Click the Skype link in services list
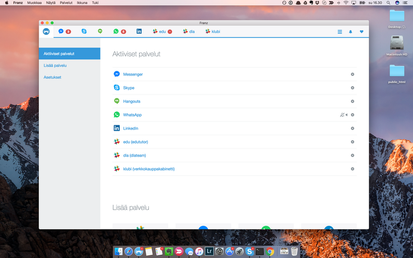The height and width of the screenshot is (258, 413). pyautogui.click(x=129, y=88)
